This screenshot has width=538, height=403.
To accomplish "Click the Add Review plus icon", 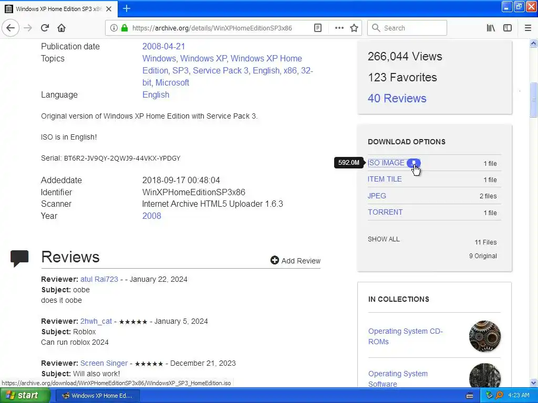I will (274, 260).
